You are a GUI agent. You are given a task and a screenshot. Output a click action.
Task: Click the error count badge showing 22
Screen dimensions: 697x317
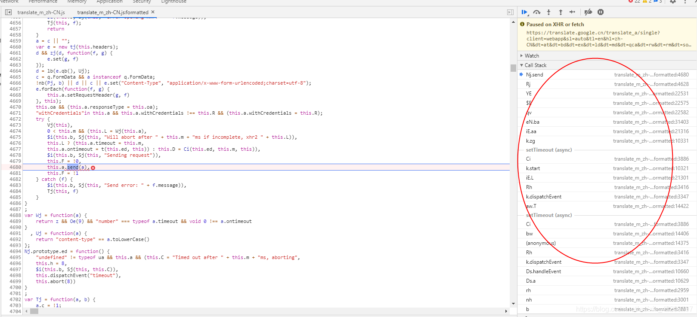[634, 2]
